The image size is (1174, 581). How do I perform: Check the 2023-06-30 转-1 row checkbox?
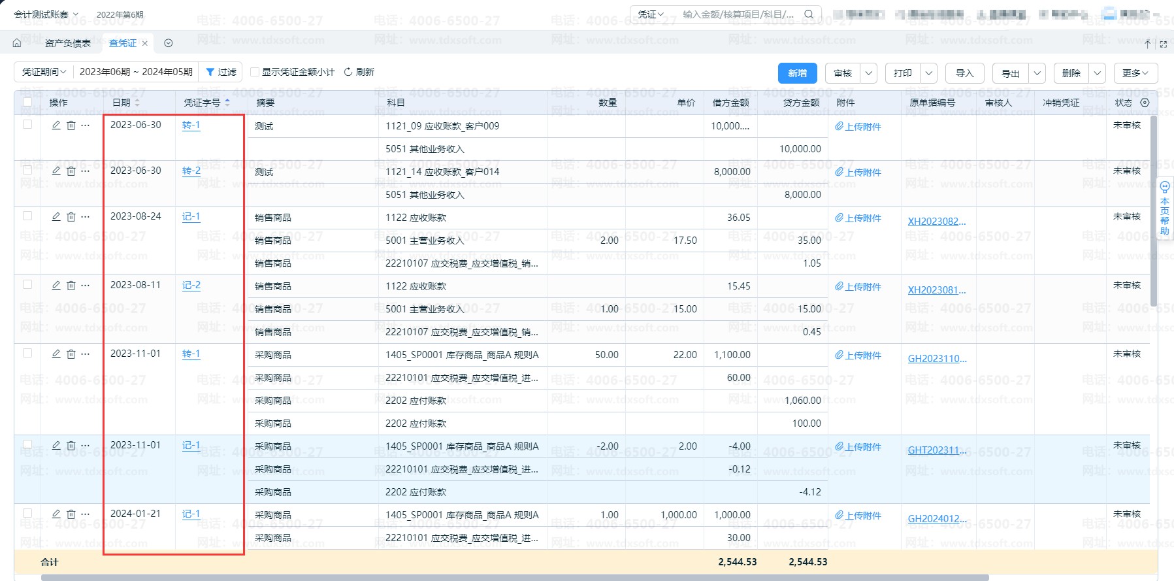pyautogui.click(x=27, y=124)
